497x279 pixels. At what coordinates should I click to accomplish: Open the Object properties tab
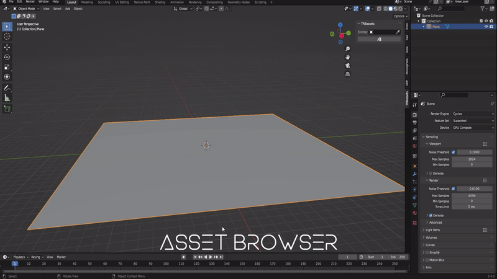[414, 166]
